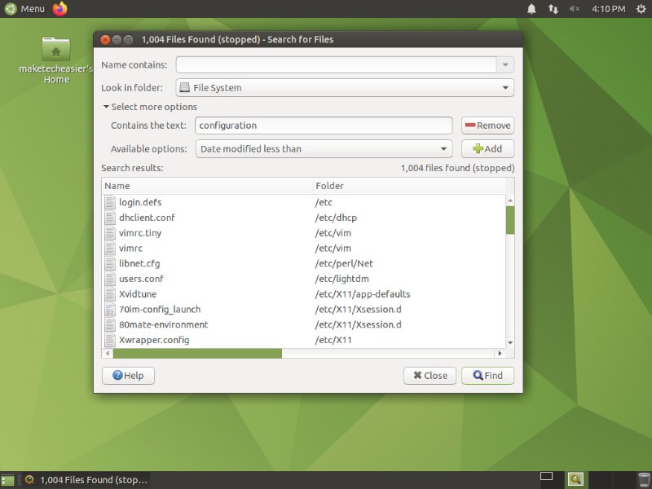Image resolution: width=652 pixels, height=489 pixels.
Task: Click the Find button
Action: (487, 376)
